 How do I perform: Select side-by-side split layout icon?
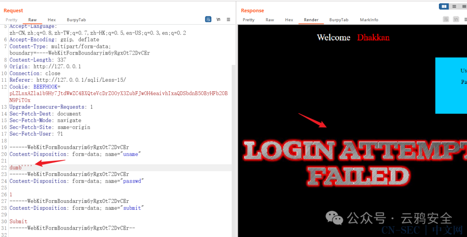click(x=444, y=6)
